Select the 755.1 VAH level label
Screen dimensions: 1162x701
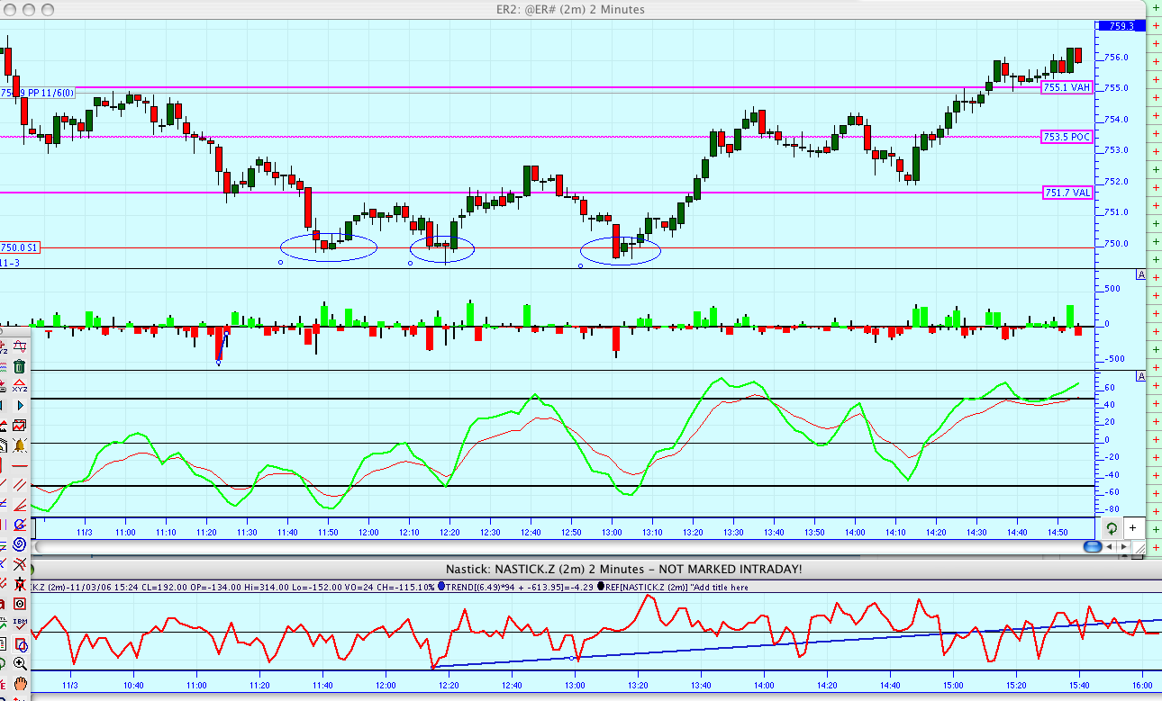(1067, 87)
